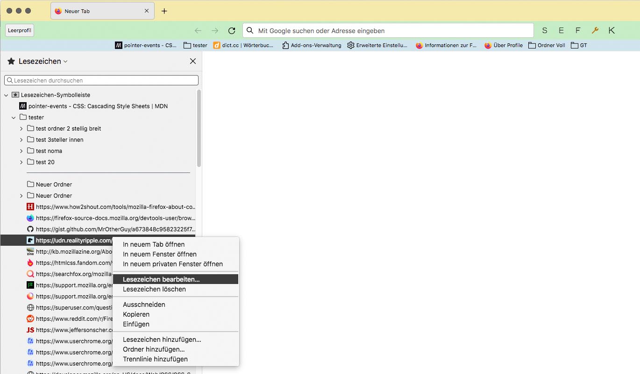Click the reload page icon
The width and height of the screenshot is (640, 374).
point(231,31)
